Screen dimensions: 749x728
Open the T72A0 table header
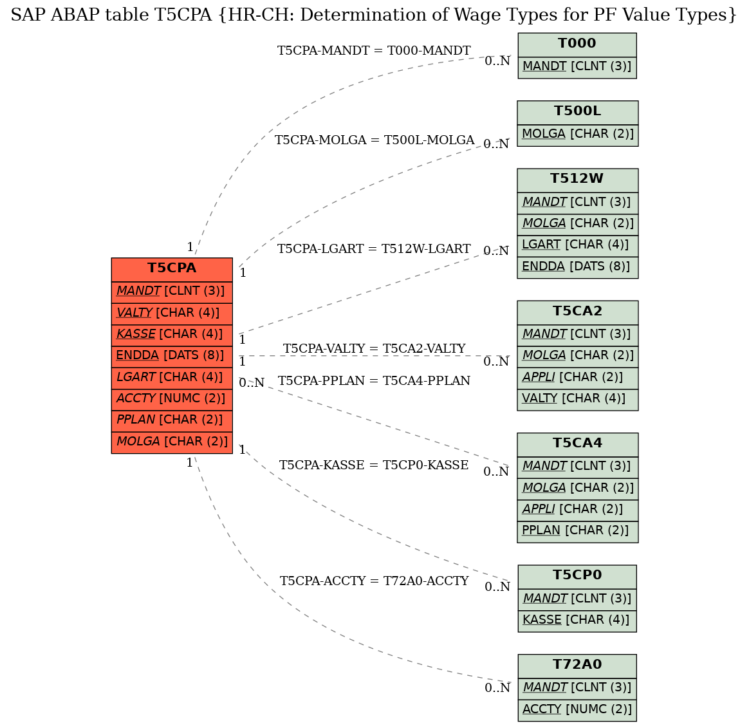pos(577,666)
